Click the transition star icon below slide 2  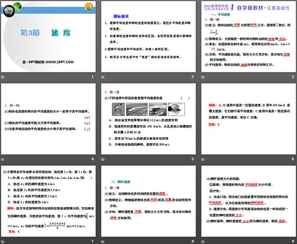[x=103, y=77]
